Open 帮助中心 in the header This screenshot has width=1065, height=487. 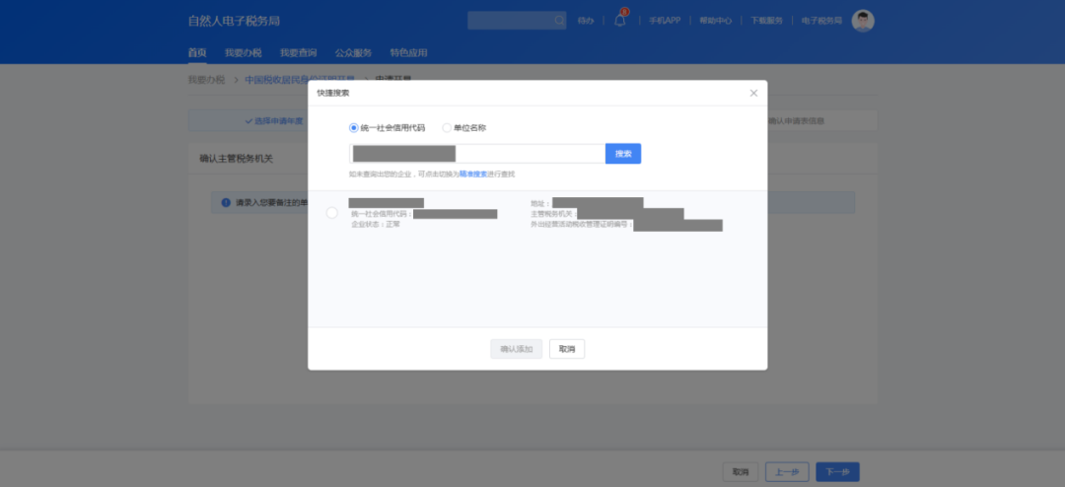click(x=715, y=21)
